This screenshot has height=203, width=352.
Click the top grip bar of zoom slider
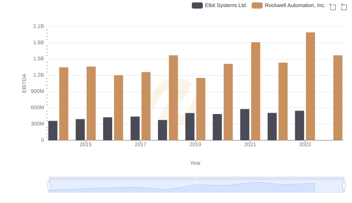[x=196, y=178]
